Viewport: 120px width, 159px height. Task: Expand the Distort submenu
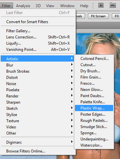click(38, 78)
